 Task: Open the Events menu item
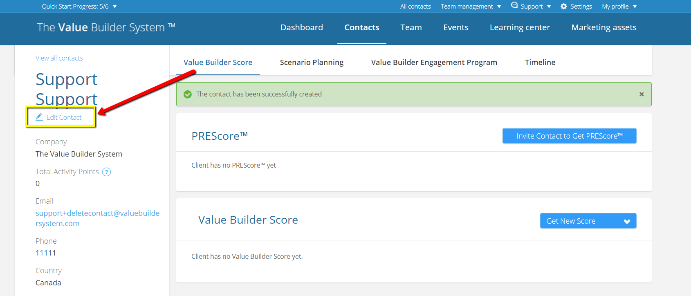(x=456, y=27)
